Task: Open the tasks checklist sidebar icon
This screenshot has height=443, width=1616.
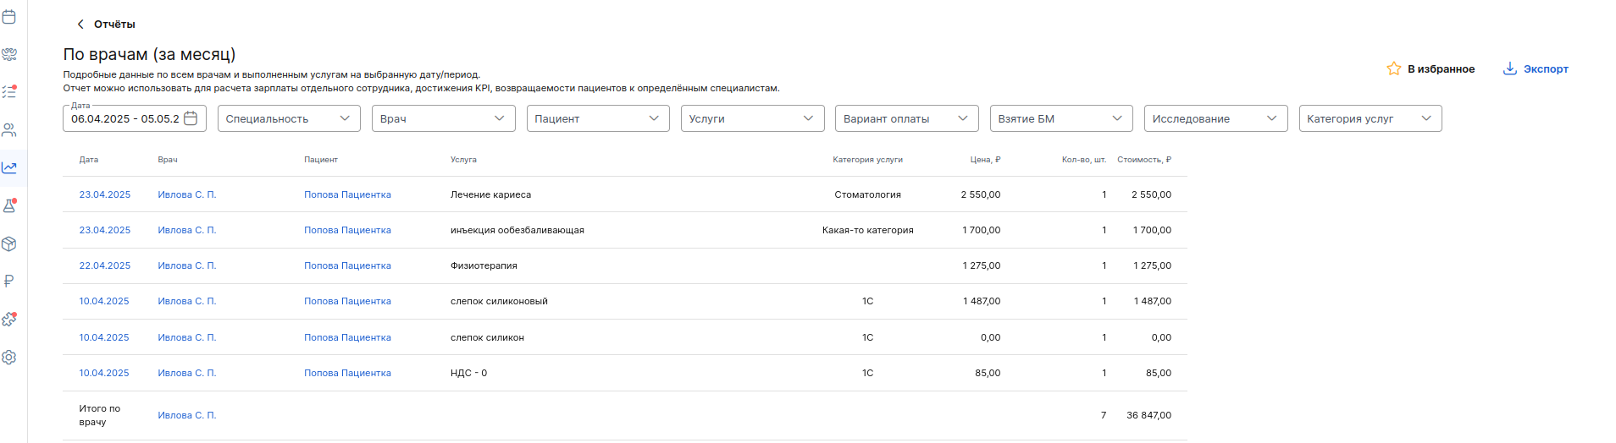Action: [9, 91]
